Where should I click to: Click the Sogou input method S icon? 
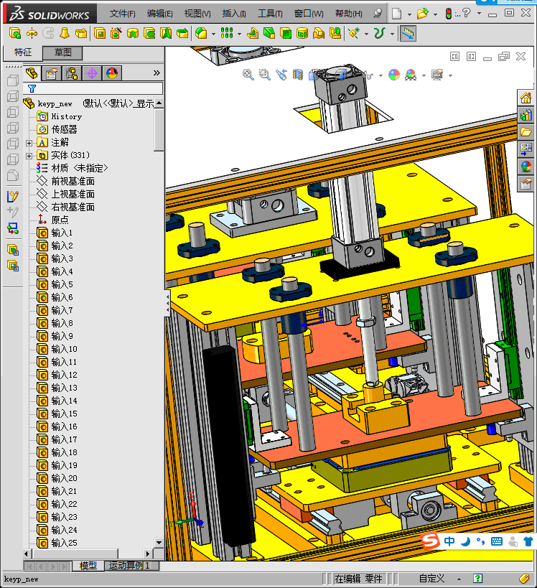429,541
